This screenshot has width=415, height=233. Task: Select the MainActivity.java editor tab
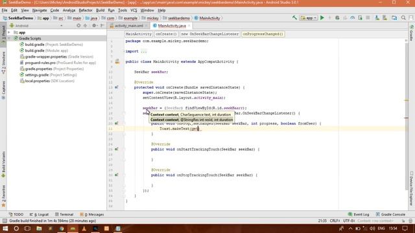171,26
